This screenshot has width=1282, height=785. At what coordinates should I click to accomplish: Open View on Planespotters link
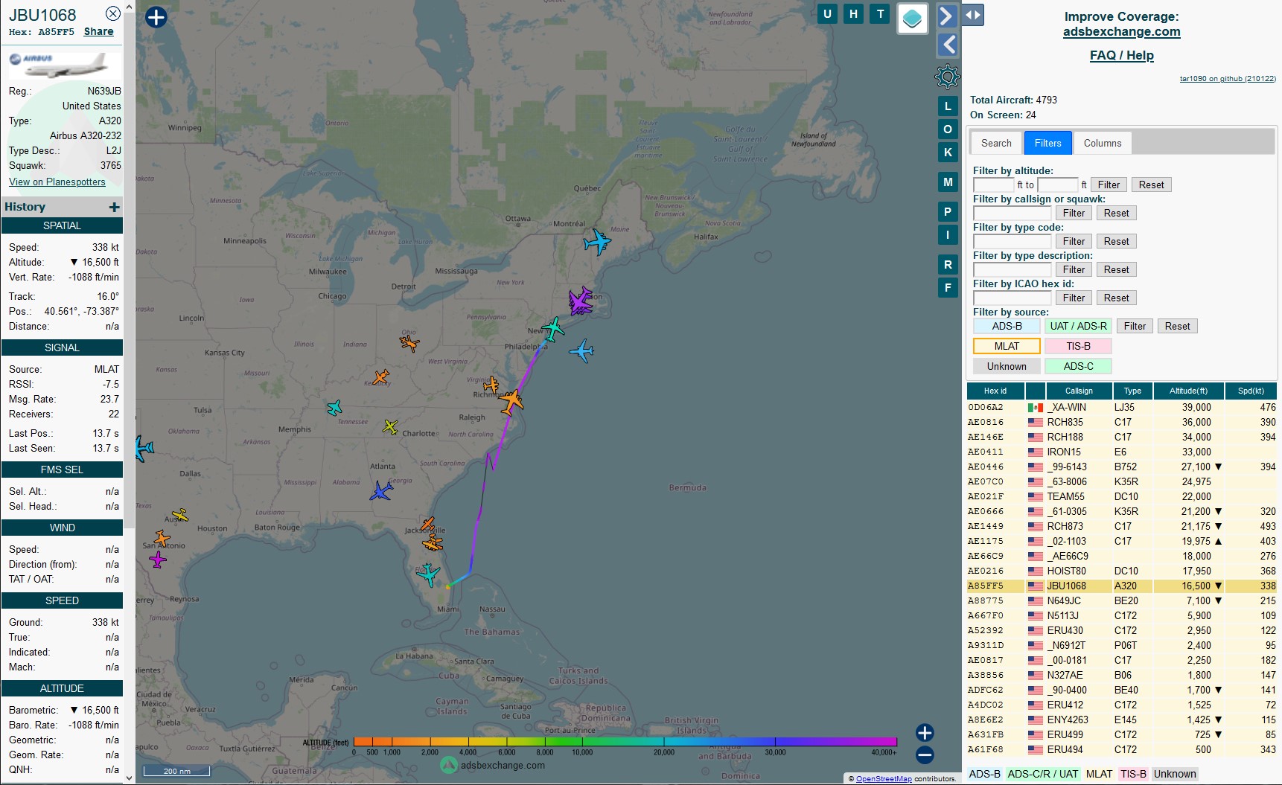57,182
